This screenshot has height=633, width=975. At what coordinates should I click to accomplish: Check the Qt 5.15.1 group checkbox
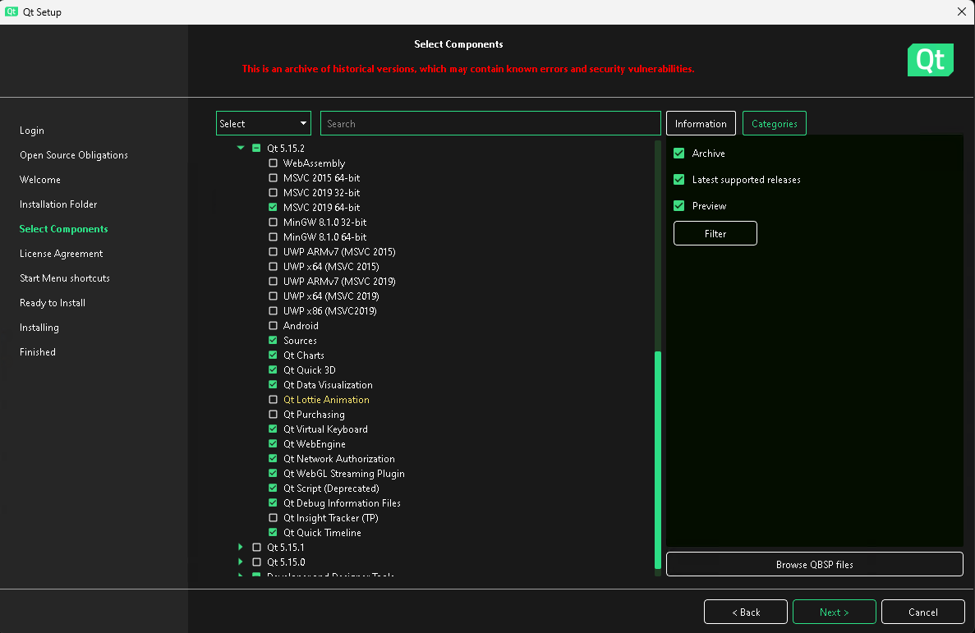point(256,547)
